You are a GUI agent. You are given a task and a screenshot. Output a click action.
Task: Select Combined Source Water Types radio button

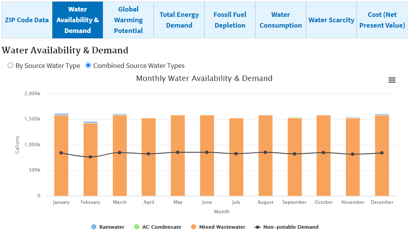pos(88,66)
